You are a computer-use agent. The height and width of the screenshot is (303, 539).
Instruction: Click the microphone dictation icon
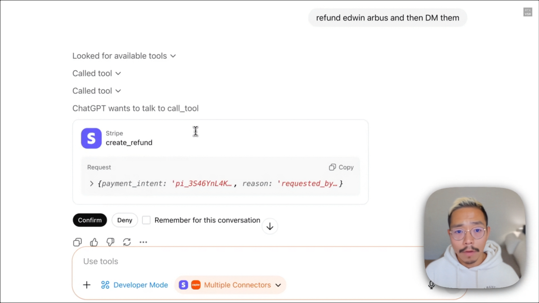(431, 285)
